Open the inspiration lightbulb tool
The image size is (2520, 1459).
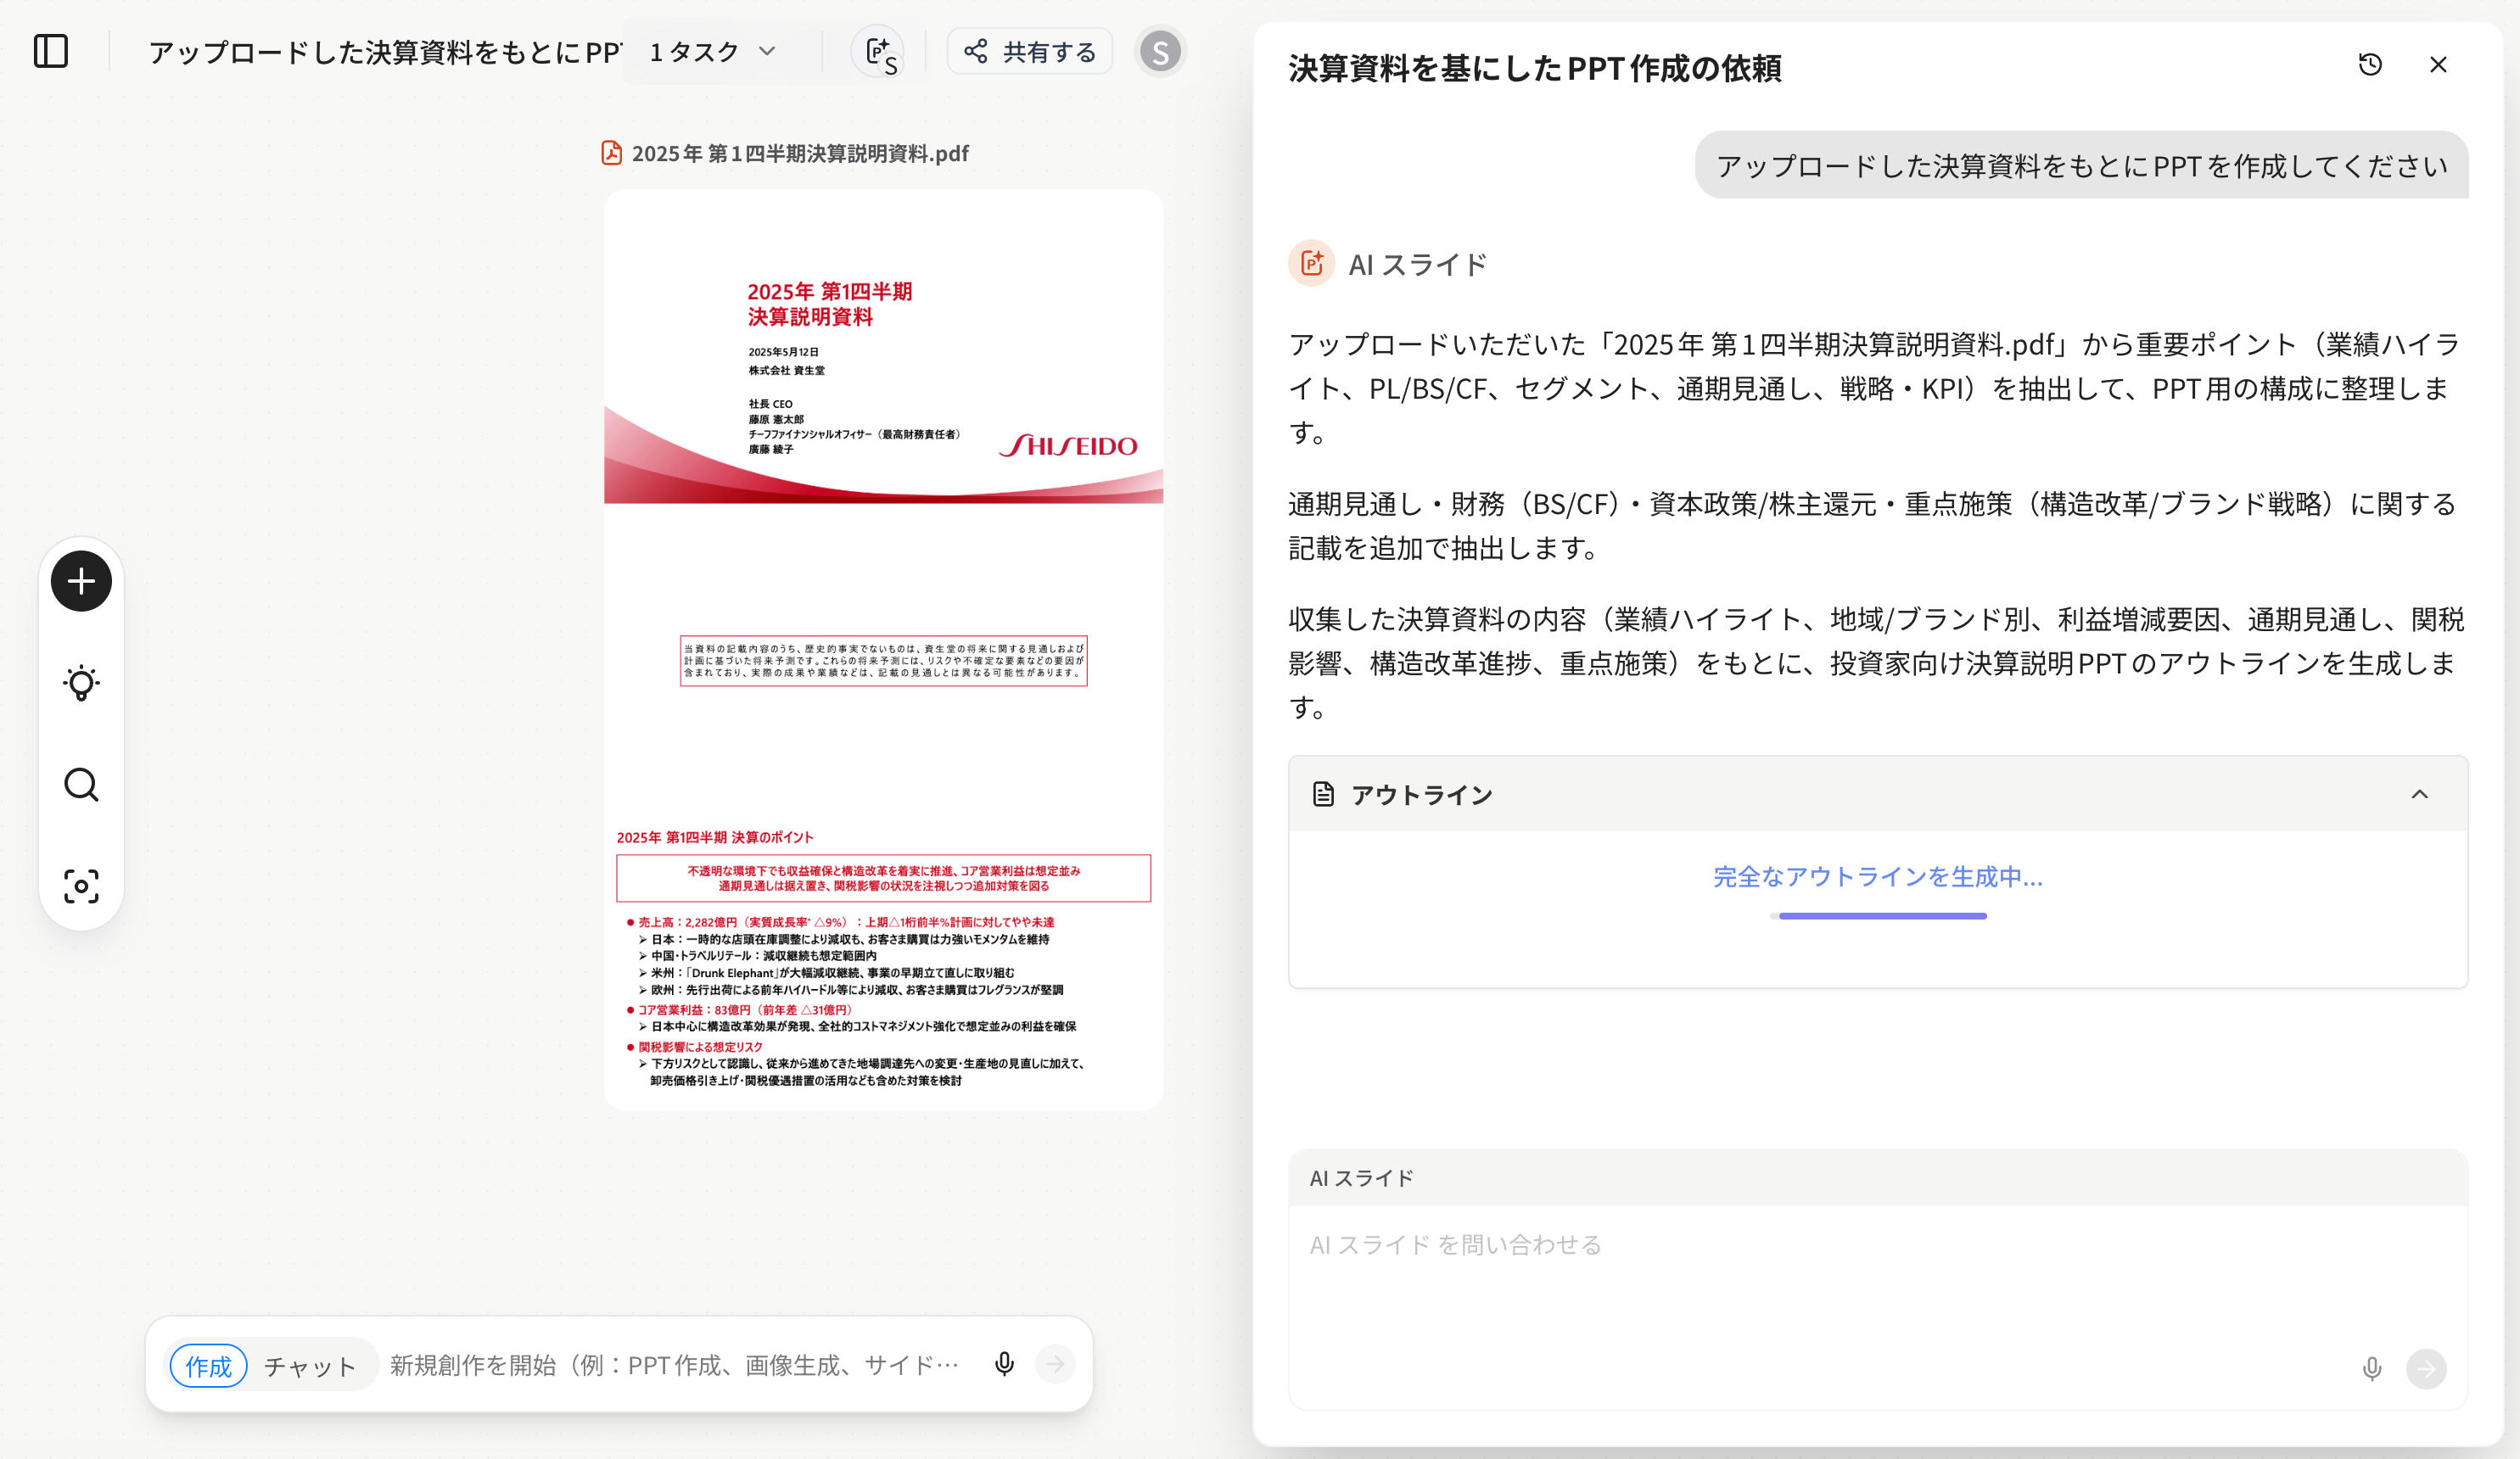(x=80, y=683)
